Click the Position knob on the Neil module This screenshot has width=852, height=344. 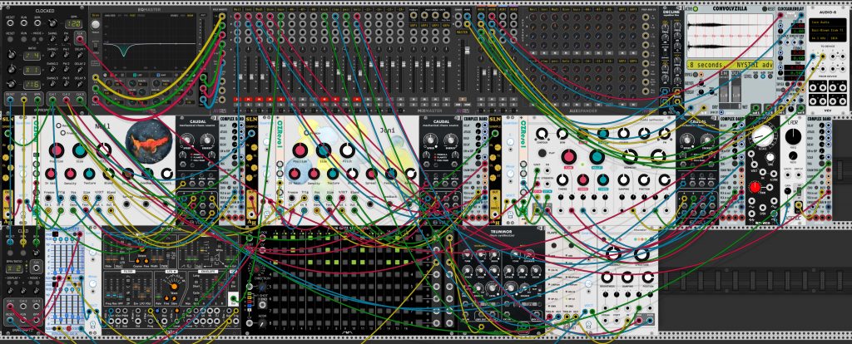(x=57, y=150)
